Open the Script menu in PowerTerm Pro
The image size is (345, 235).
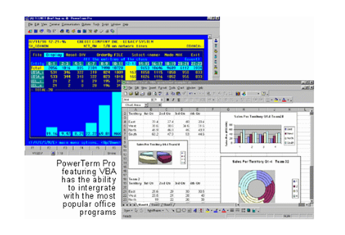105,25
